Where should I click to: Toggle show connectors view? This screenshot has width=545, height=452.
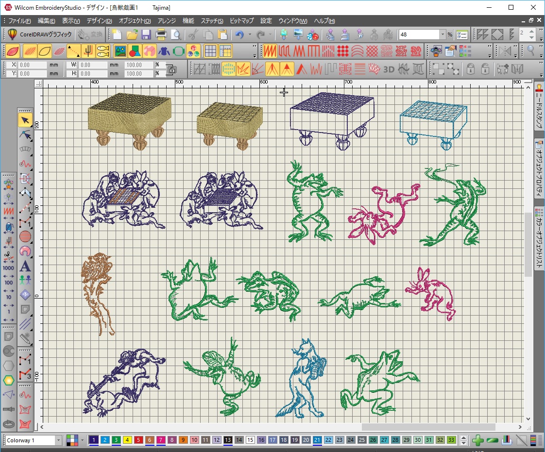coord(73,51)
